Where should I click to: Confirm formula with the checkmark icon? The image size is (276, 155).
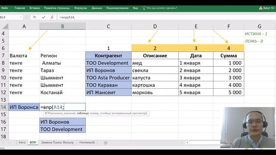point(44,17)
